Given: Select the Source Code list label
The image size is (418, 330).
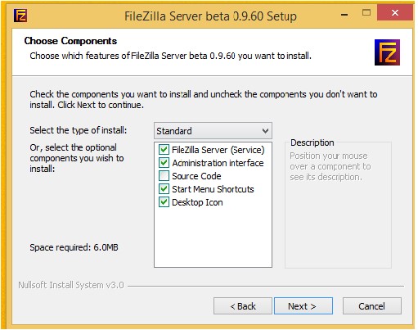Looking at the screenshot, I should pyautogui.click(x=196, y=176).
